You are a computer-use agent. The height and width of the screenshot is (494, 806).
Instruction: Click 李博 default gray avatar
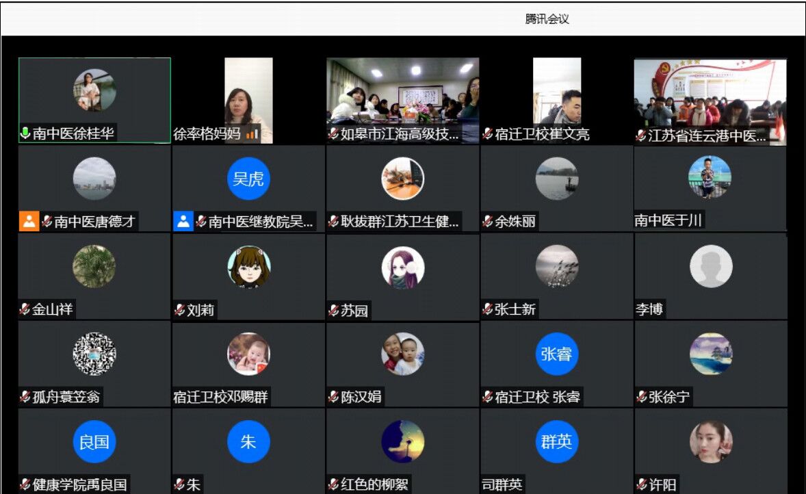click(711, 266)
